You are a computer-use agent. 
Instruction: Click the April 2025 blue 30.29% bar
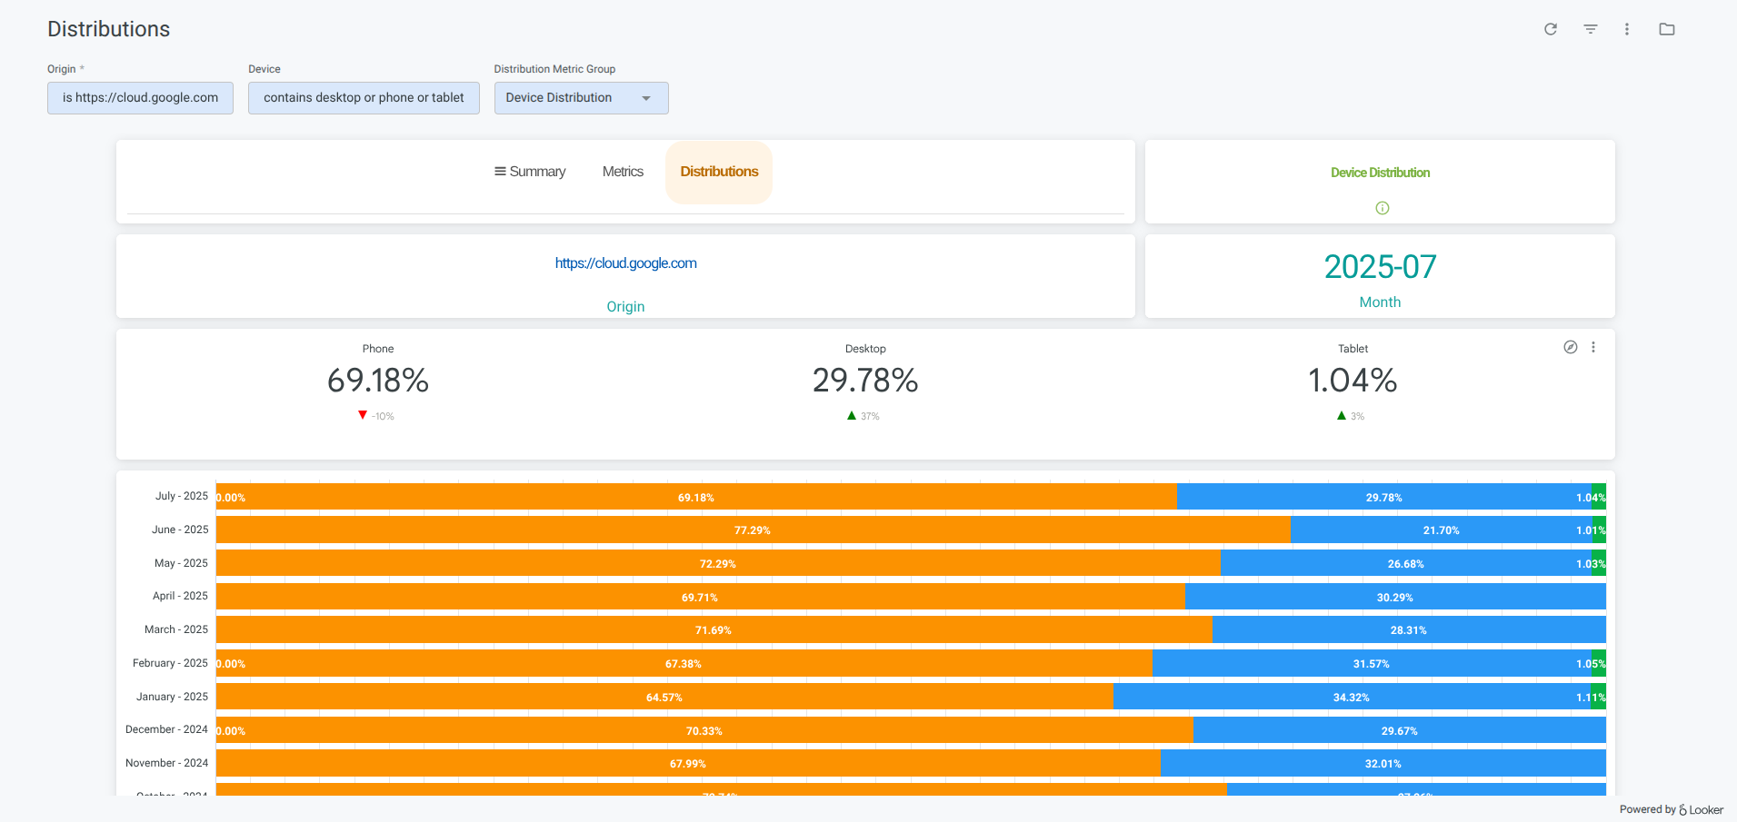point(1395,597)
